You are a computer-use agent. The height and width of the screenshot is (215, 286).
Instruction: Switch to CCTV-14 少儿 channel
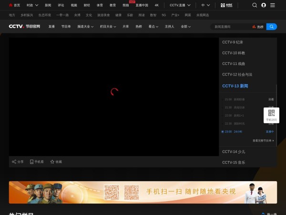(x=234, y=151)
